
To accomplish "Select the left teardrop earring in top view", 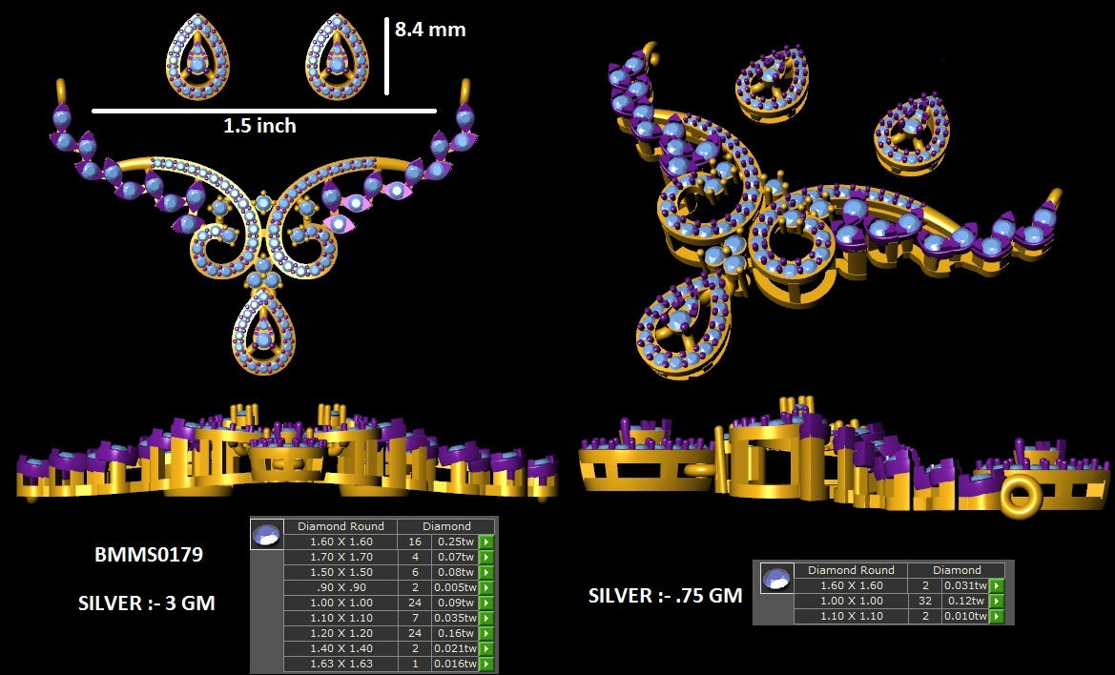I will tap(198, 57).
